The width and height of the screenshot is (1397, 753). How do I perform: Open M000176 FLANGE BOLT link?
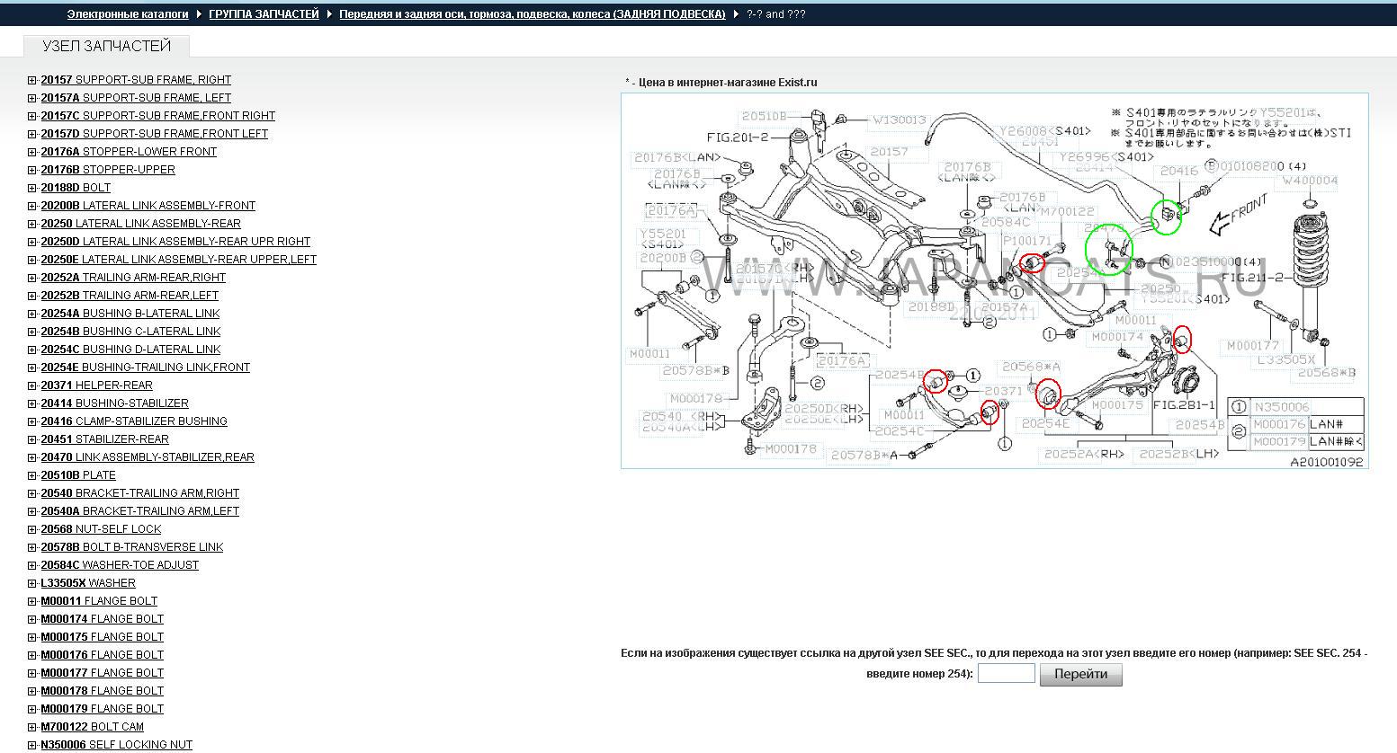(102, 655)
